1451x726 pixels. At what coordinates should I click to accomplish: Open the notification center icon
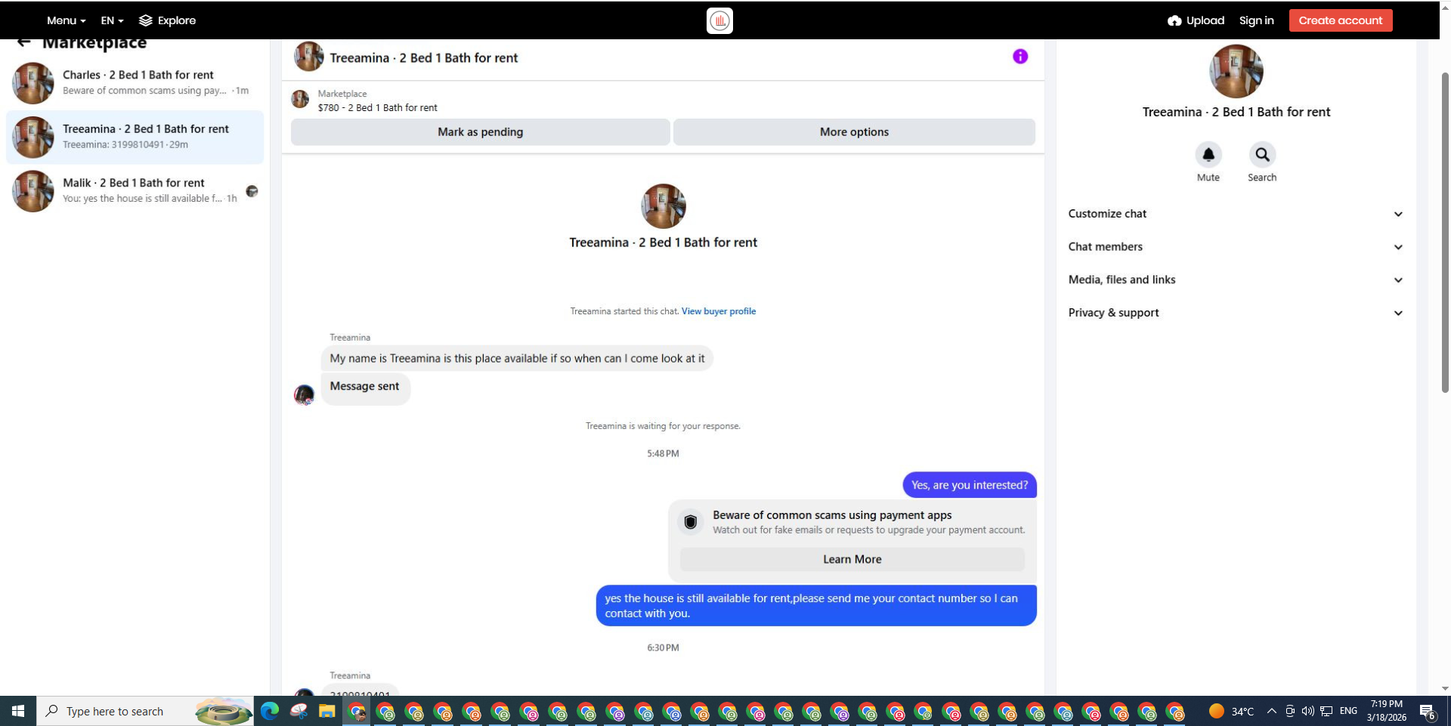(1428, 711)
